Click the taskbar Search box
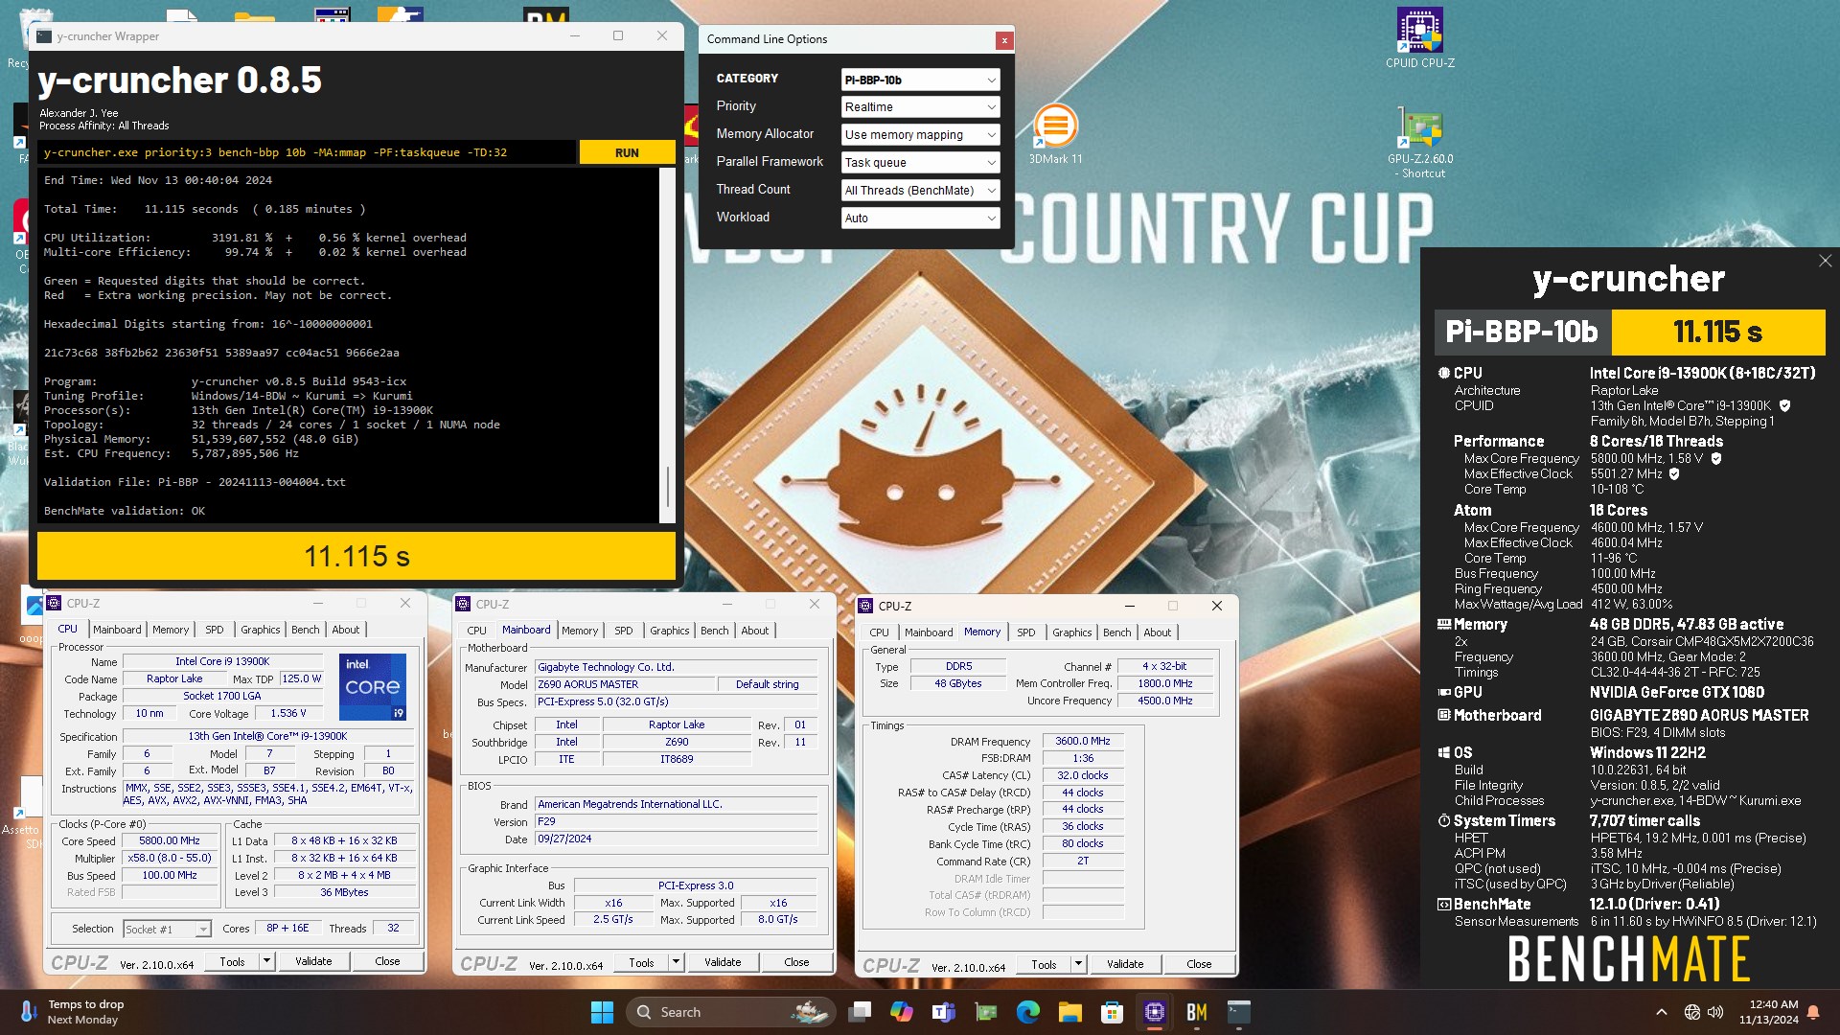The height and width of the screenshot is (1035, 1840). 729,1012
